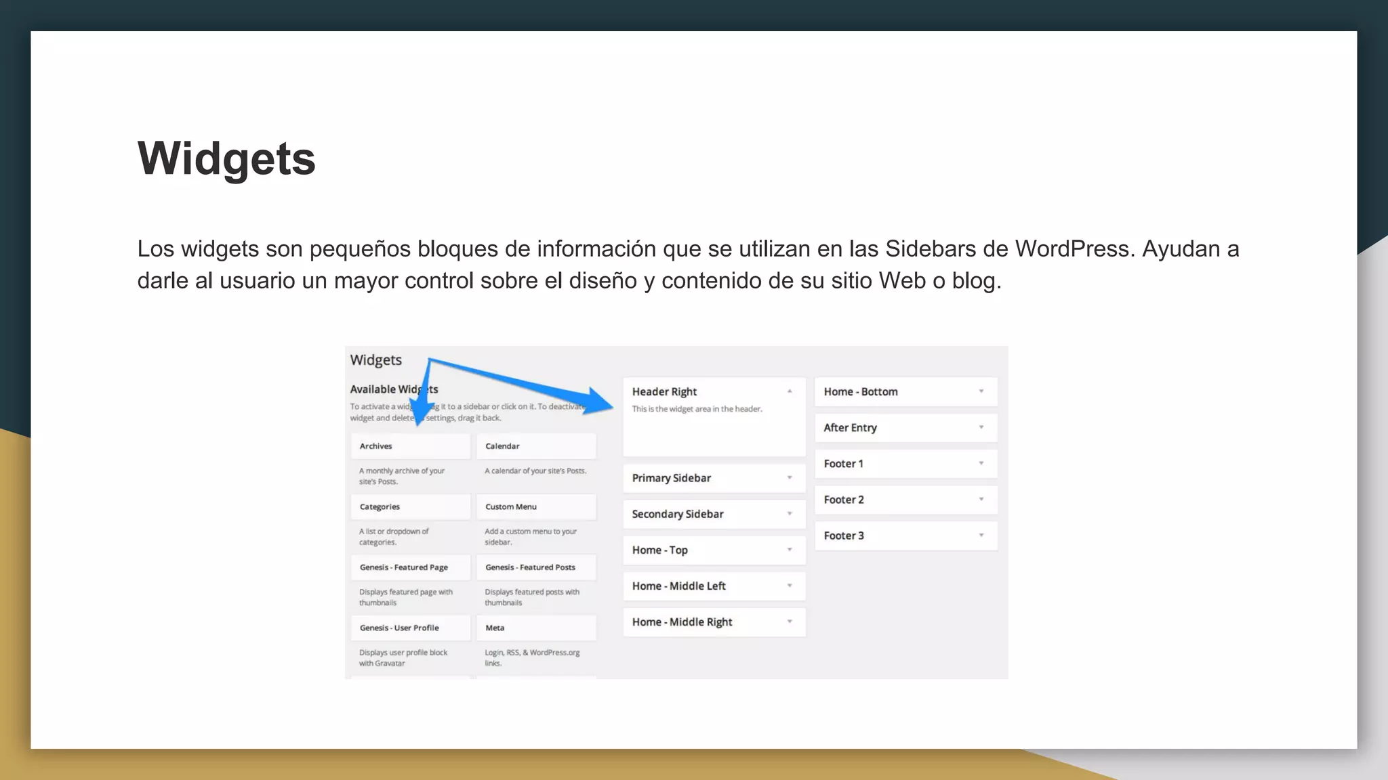Expand the Home - Top dropdown arrow

tap(790, 550)
